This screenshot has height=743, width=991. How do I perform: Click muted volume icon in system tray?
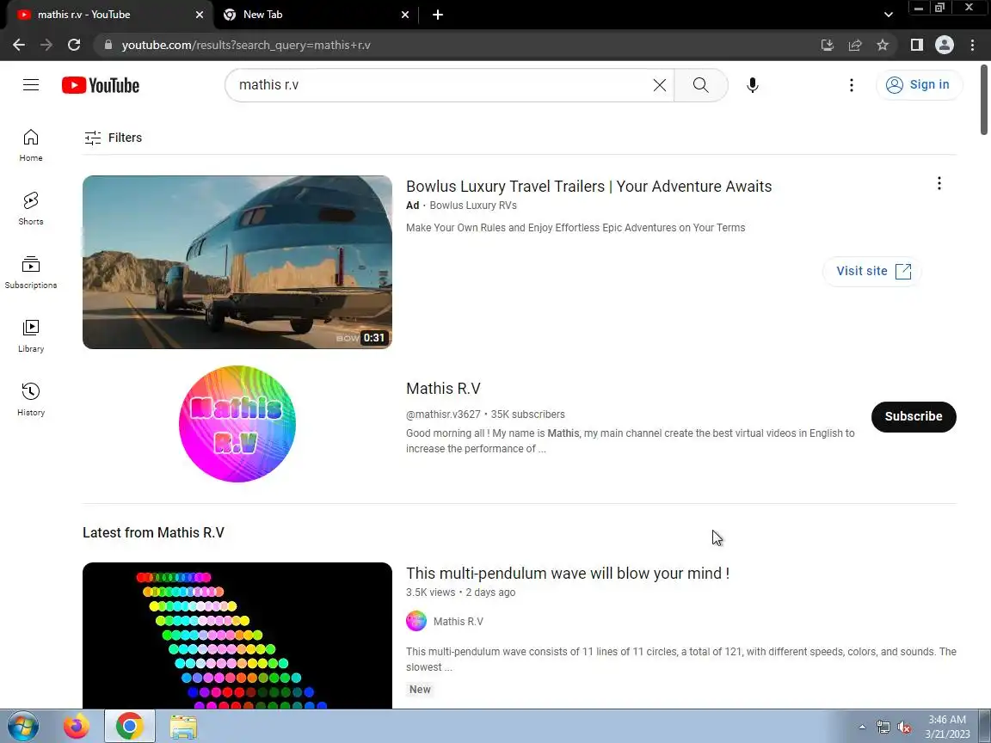pos(904,728)
